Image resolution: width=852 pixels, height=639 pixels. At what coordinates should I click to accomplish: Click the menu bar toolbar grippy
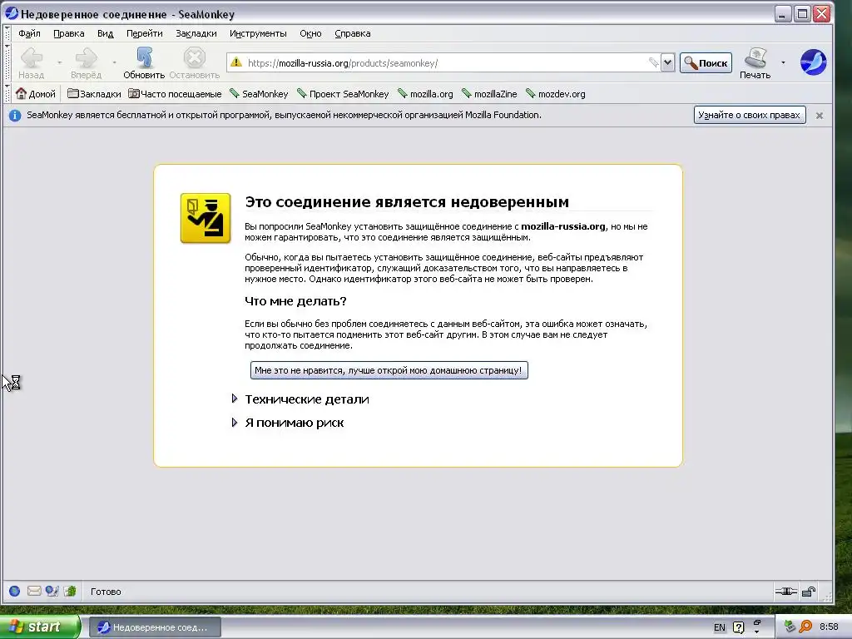click(x=7, y=33)
